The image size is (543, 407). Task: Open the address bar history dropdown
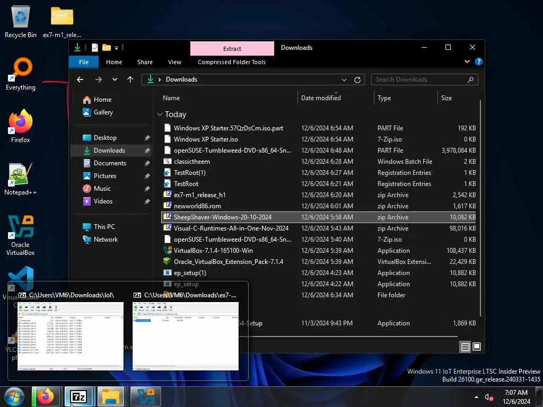[344, 80]
